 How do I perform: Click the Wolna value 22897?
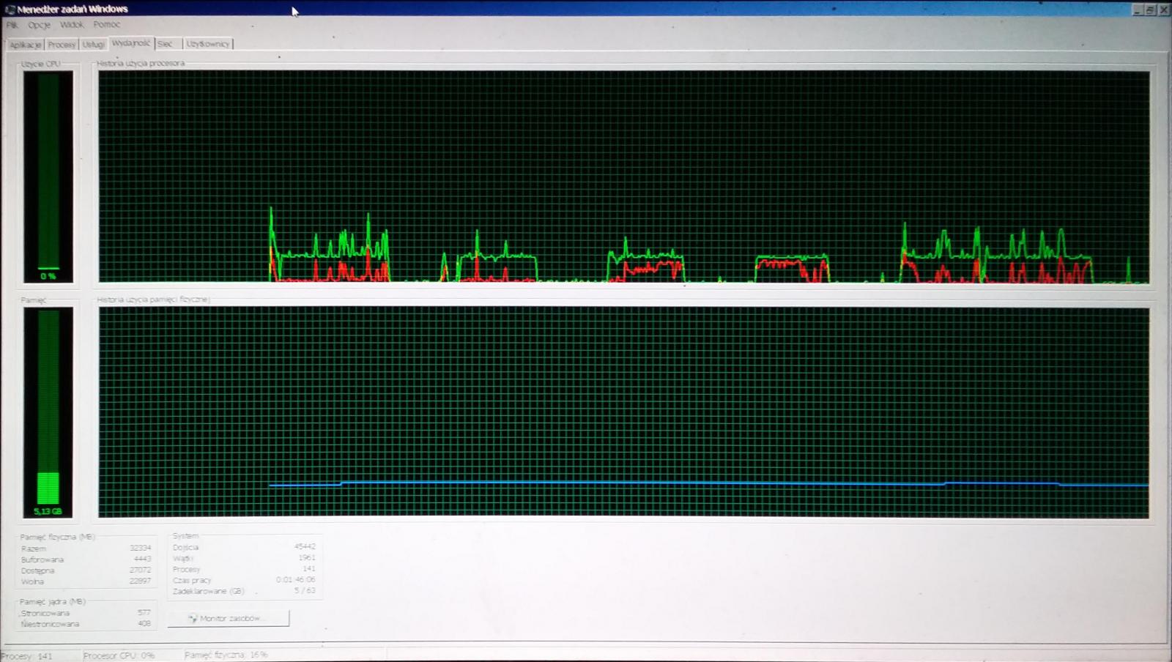point(140,581)
